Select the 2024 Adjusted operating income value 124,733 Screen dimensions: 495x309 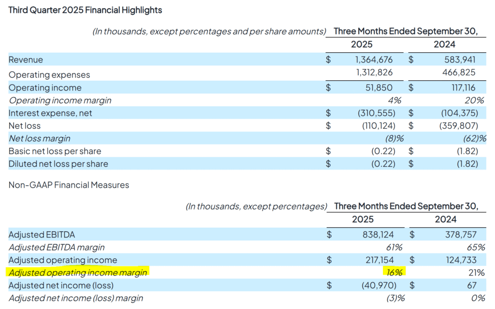[460, 260]
